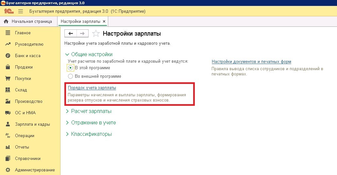Select the 'Во внешней программе' radio button
This screenshot has width=337, height=175.
click(x=70, y=76)
